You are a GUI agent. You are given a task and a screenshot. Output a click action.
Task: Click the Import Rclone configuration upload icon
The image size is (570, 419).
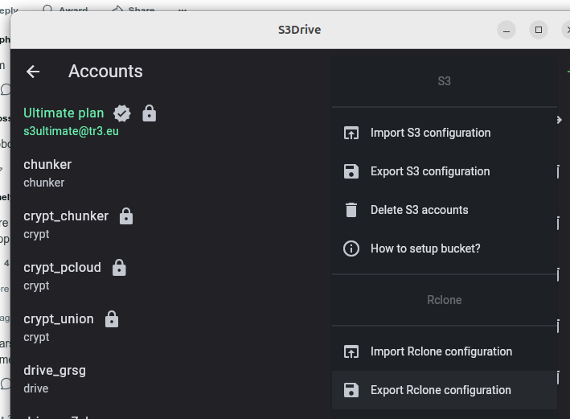pyautogui.click(x=351, y=351)
